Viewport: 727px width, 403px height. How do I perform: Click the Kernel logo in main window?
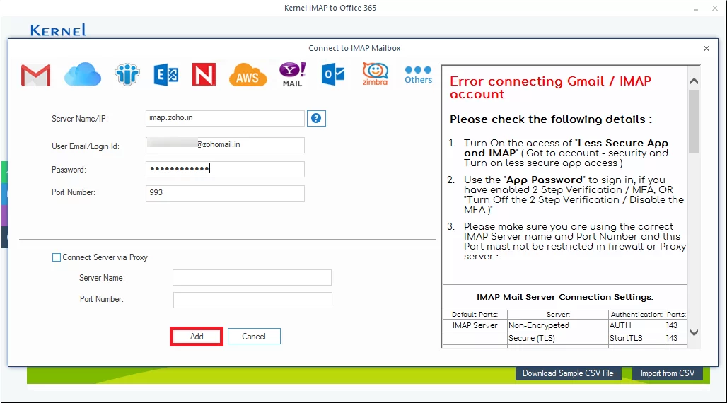(x=59, y=30)
